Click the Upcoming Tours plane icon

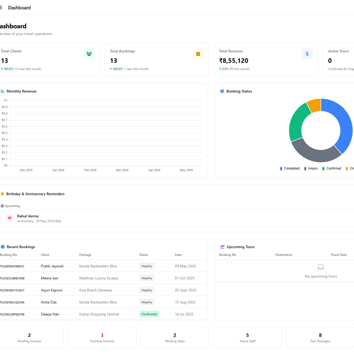(x=222, y=247)
